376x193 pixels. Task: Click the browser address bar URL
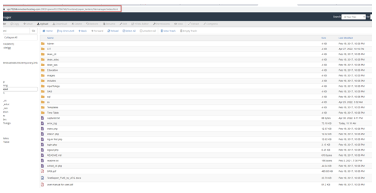point(62,9)
